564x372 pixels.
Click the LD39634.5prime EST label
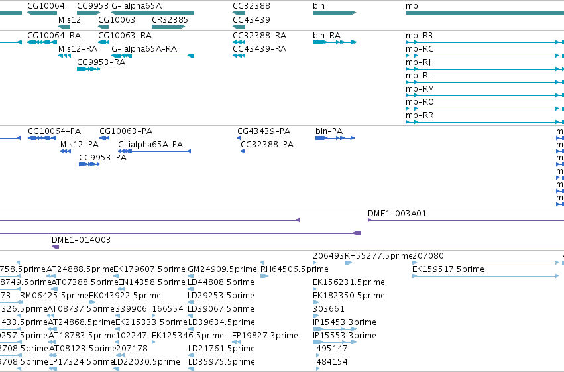(x=221, y=322)
